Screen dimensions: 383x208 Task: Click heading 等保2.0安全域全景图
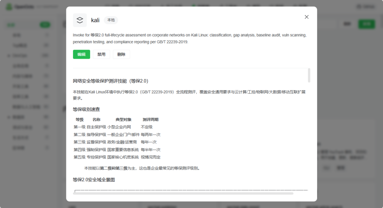point(94,180)
